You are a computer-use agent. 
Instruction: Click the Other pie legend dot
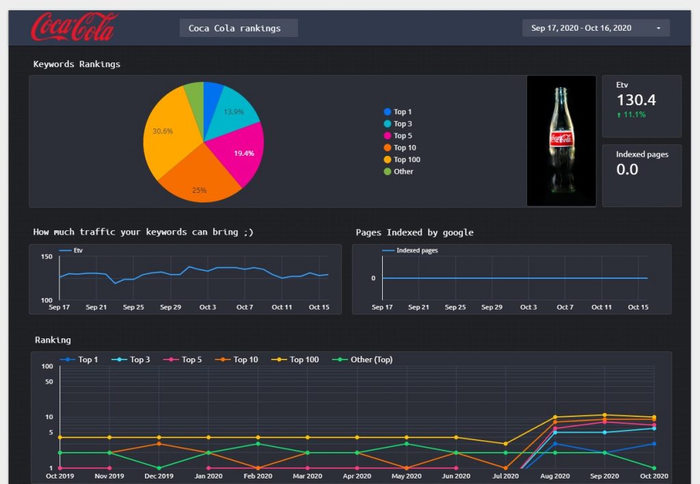387,172
